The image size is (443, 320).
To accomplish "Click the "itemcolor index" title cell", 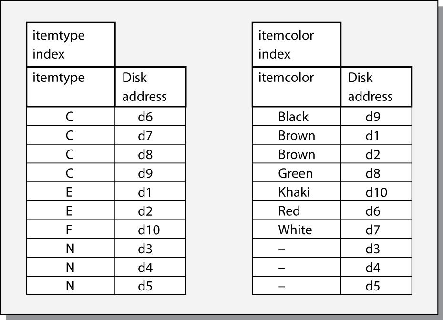I will (296, 44).
